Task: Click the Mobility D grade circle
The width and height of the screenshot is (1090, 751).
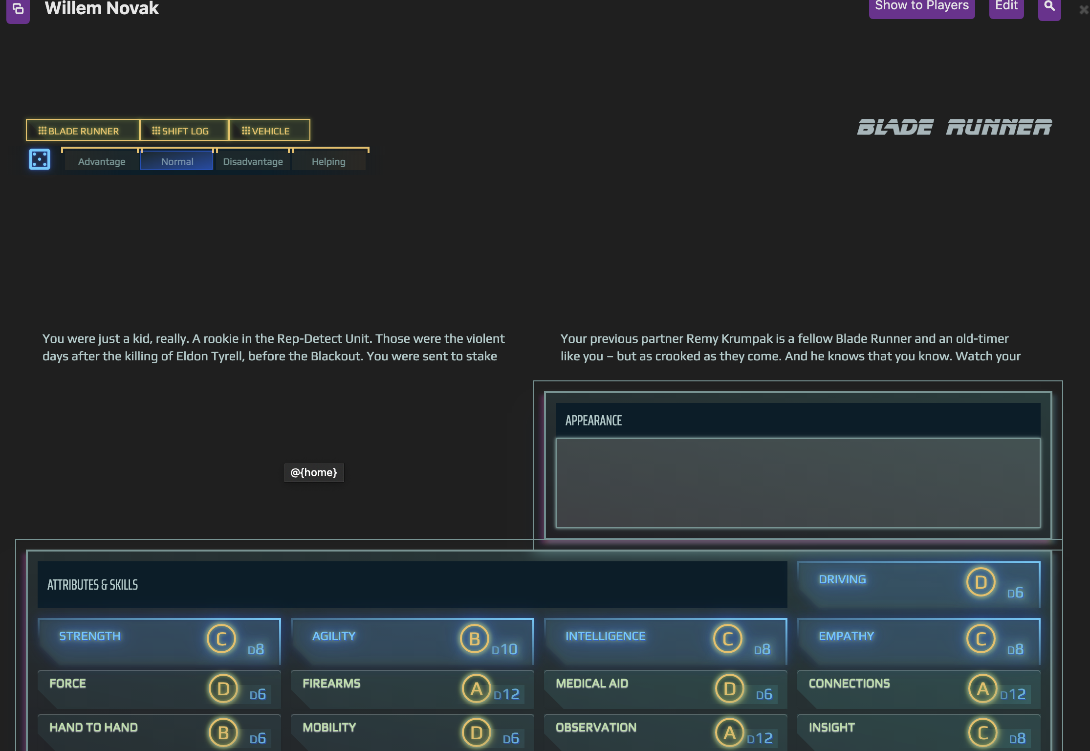Action: pyautogui.click(x=477, y=733)
